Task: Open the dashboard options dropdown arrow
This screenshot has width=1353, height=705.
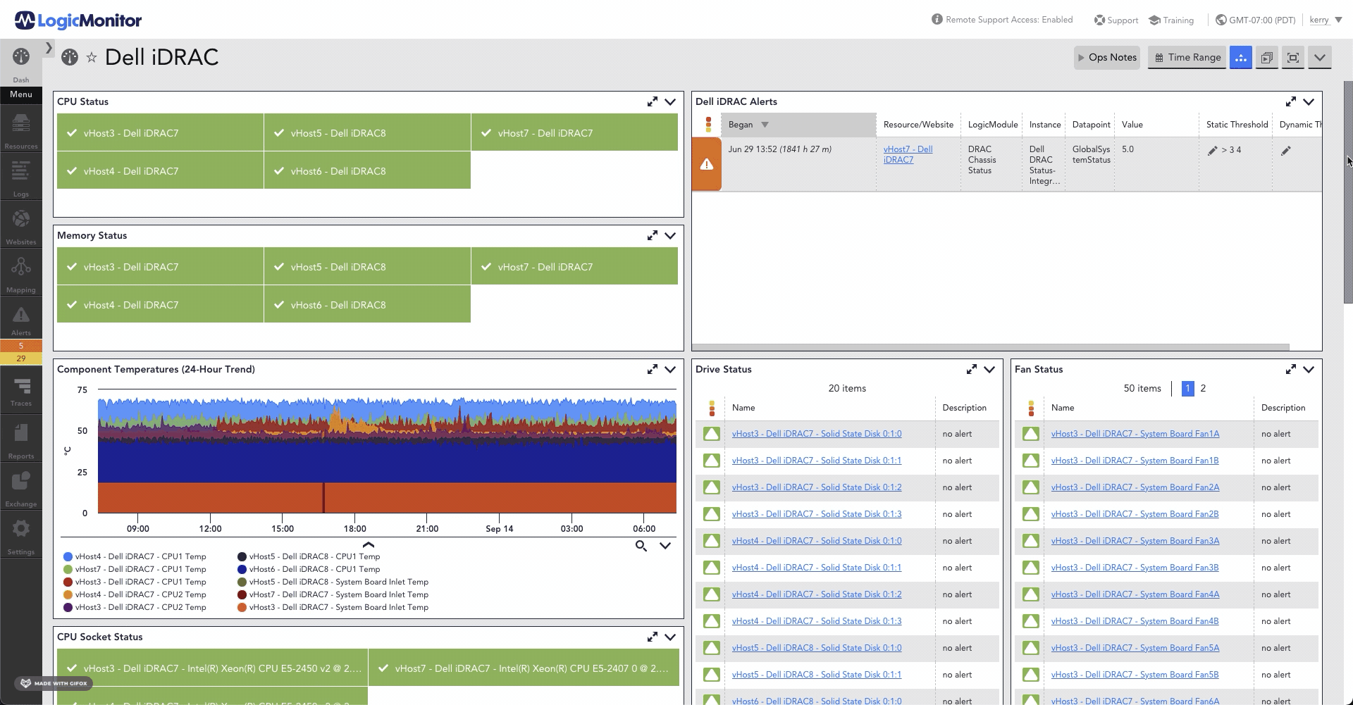Action: coord(1319,58)
